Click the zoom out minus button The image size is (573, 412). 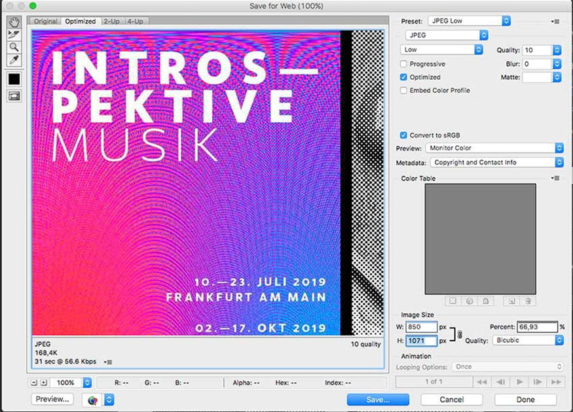click(x=34, y=383)
